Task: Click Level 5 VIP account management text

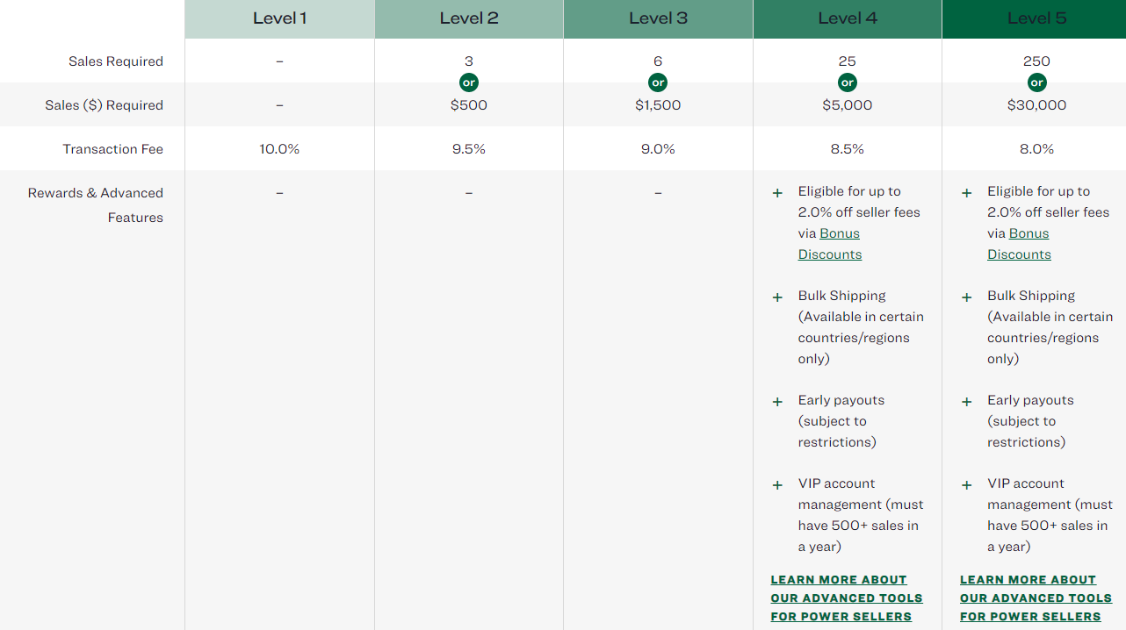Action: point(1050,515)
